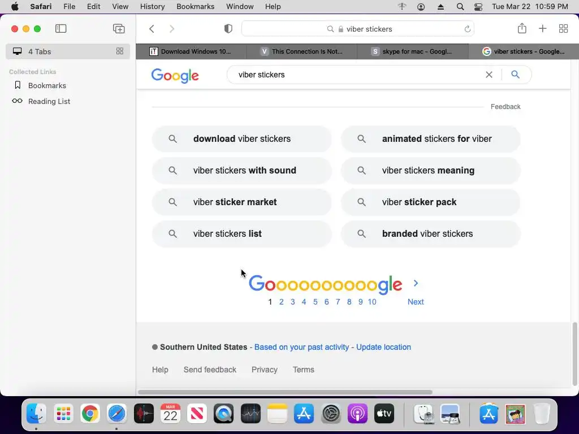The width and height of the screenshot is (579, 434).
Task: Open the Apple menu
Action: [x=14, y=7]
